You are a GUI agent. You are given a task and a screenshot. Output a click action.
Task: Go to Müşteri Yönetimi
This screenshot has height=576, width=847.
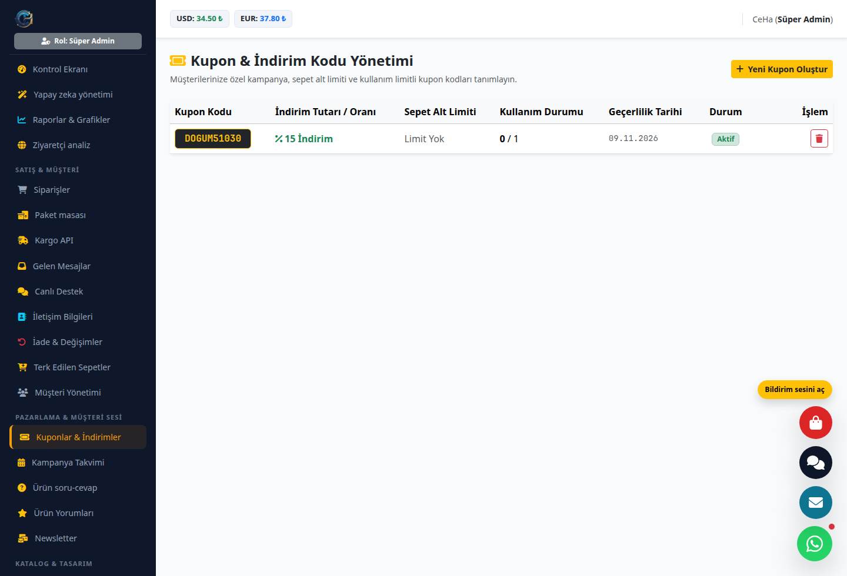78,393
